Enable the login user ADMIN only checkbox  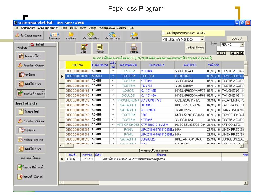(x=163, y=33)
